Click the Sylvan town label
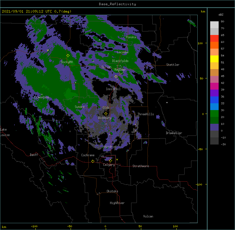Screen dimensions: 235x230 pos(106,67)
